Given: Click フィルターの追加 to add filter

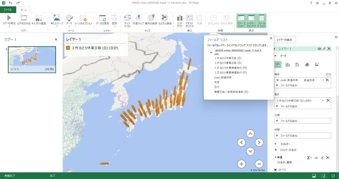Looking at the screenshot, I should coord(288,150).
